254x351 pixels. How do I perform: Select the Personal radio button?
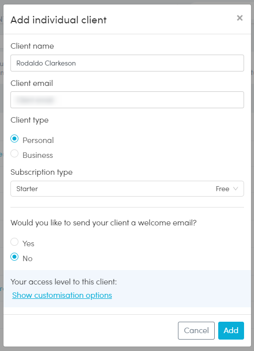pos(14,139)
